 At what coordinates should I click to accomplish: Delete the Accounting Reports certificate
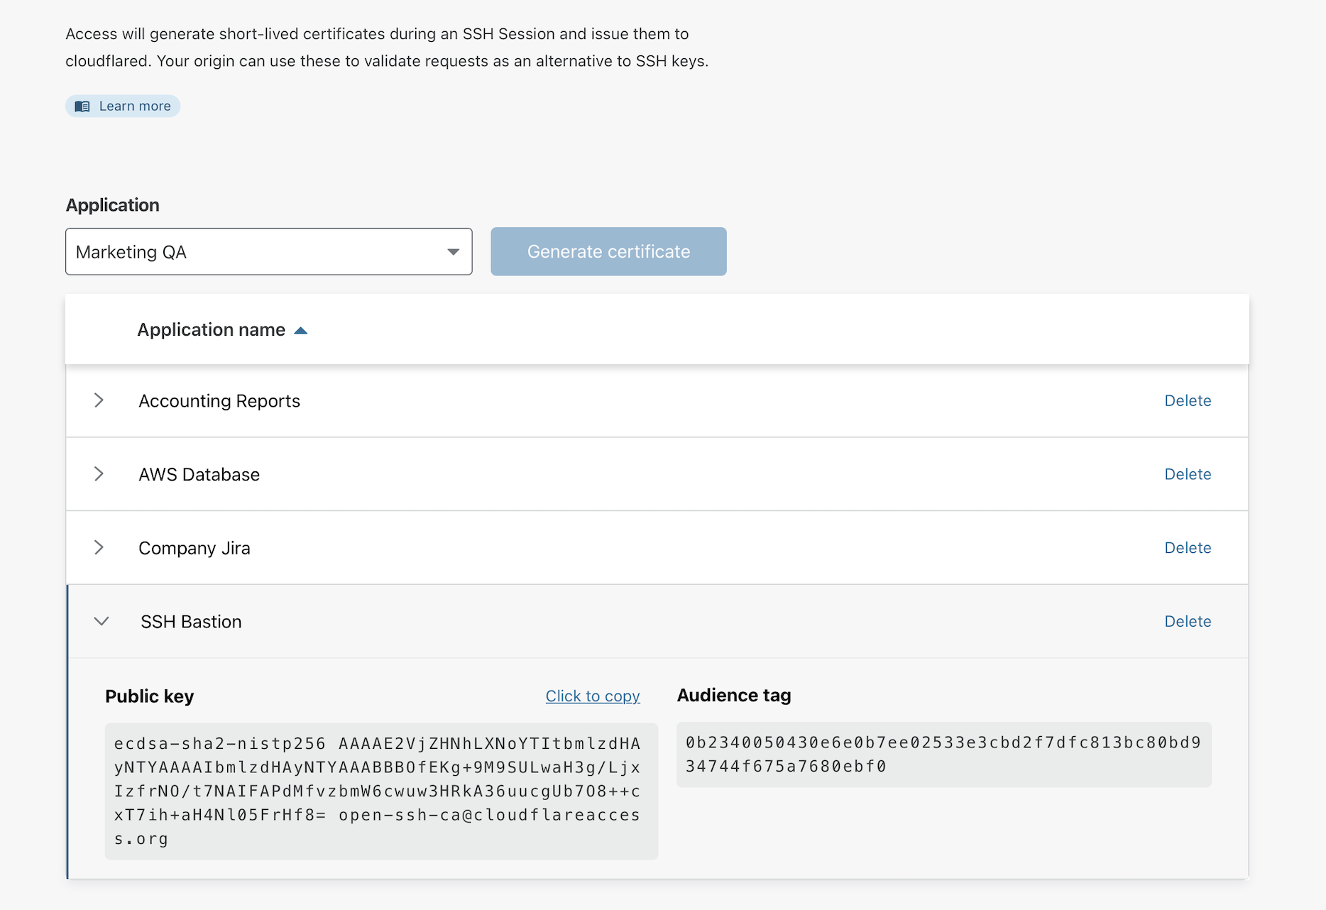(1188, 400)
